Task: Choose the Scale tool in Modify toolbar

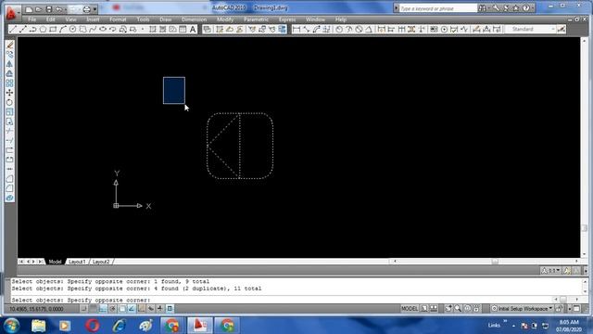Action: (10, 111)
